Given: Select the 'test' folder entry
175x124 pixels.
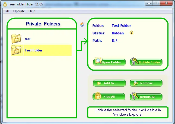Looking at the screenshot, I should pos(41,39).
